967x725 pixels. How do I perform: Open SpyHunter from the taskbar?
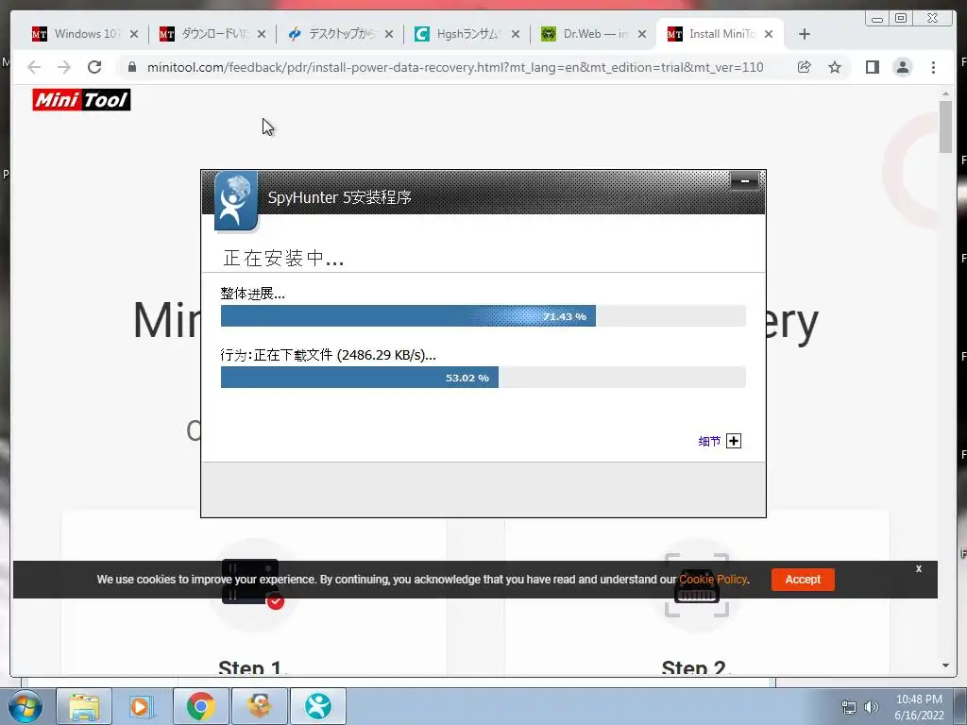point(317,706)
